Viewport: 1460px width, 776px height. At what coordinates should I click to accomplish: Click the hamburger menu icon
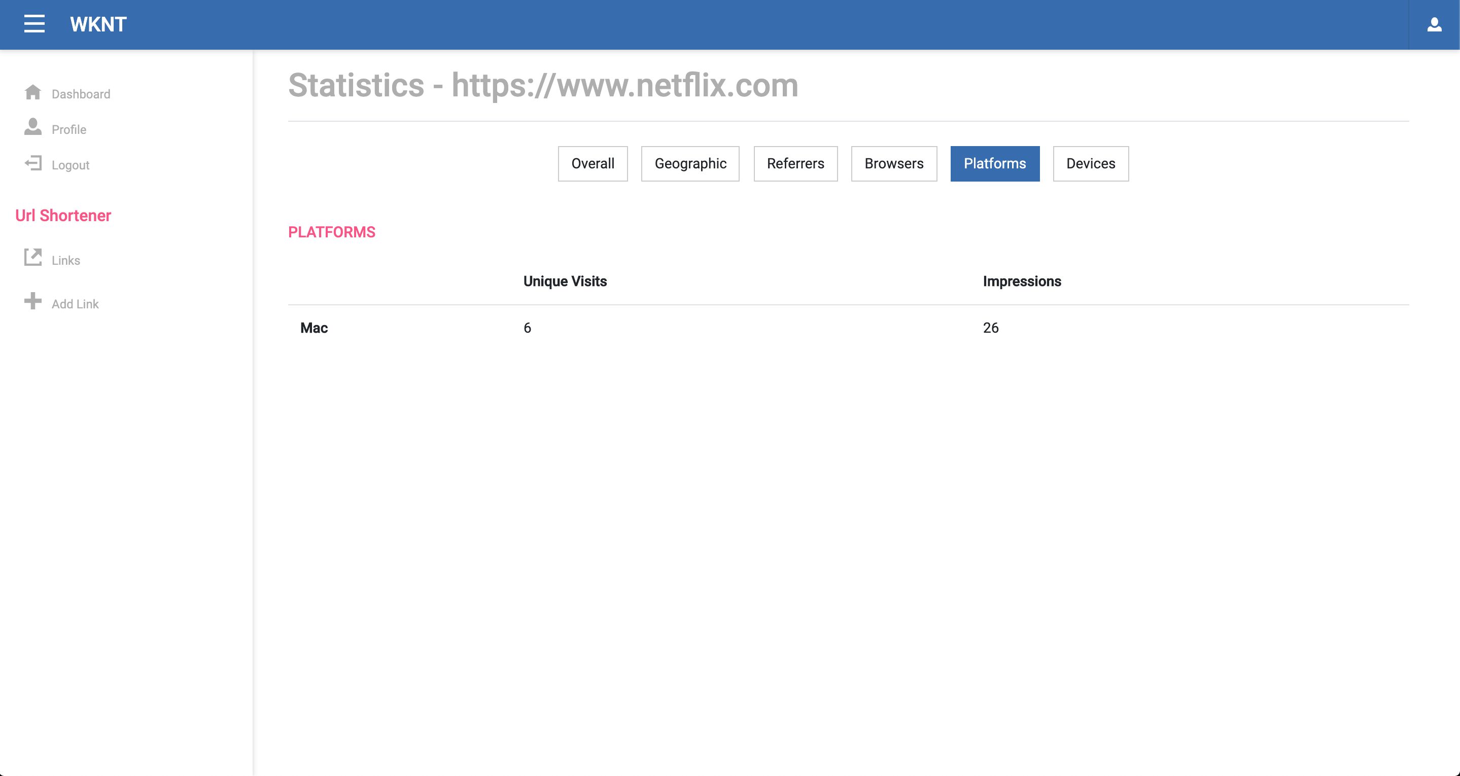pyautogui.click(x=34, y=24)
